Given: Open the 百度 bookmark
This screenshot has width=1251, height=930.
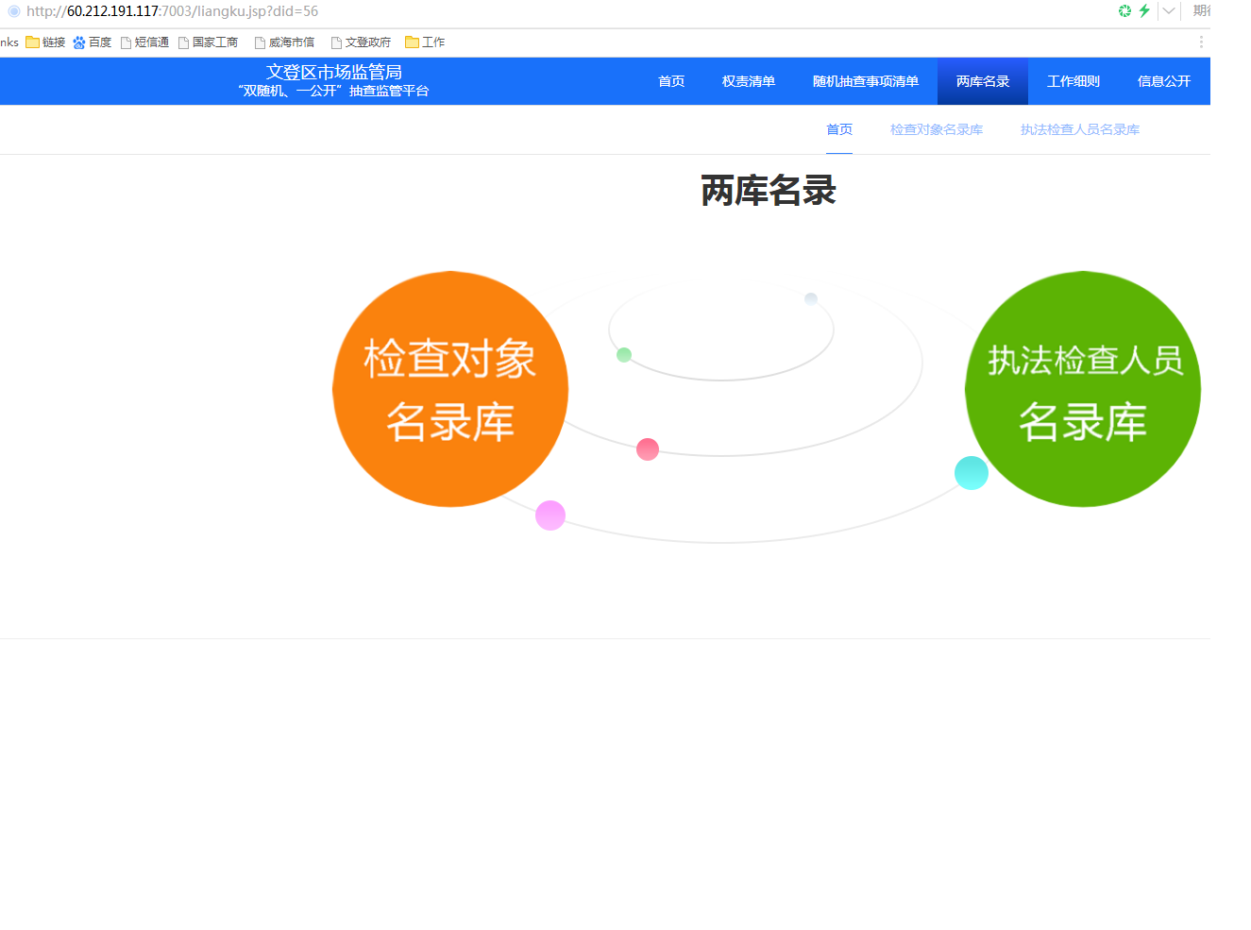Looking at the screenshot, I should [x=93, y=42].
